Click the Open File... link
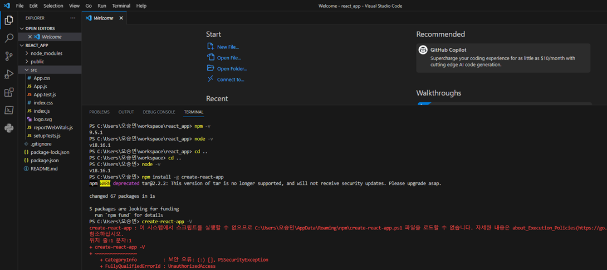The image size is (607, 270). [x=229, y=58]
